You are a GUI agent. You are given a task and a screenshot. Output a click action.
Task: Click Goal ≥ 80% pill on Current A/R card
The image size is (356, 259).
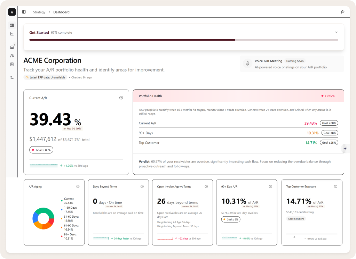click(41, 150)
